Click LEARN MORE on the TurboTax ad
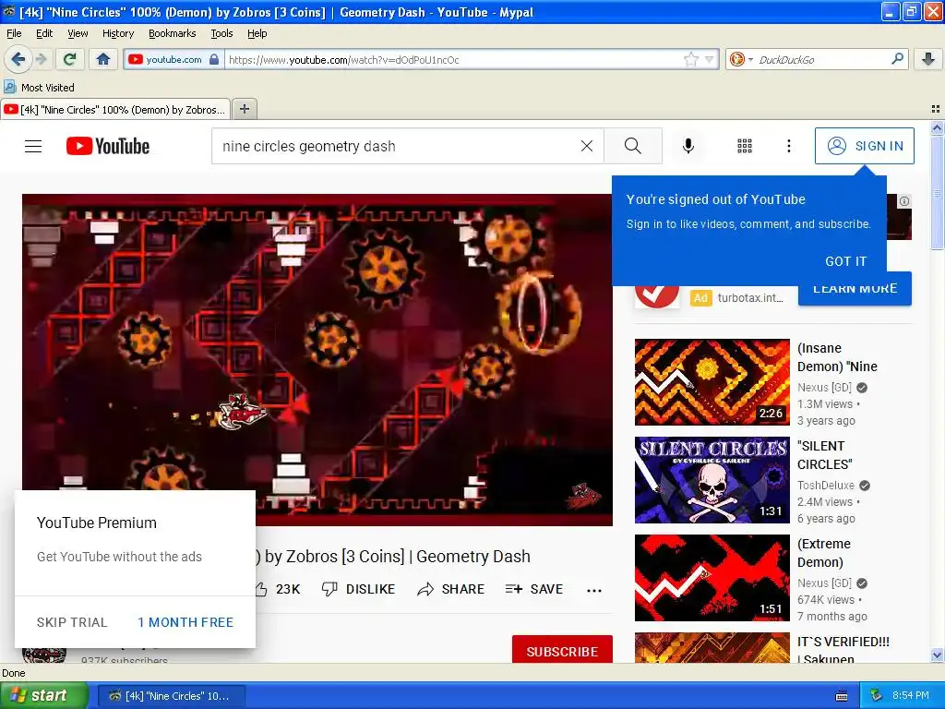This screenshot has height=709, width=945. click(x=855, y=289)
